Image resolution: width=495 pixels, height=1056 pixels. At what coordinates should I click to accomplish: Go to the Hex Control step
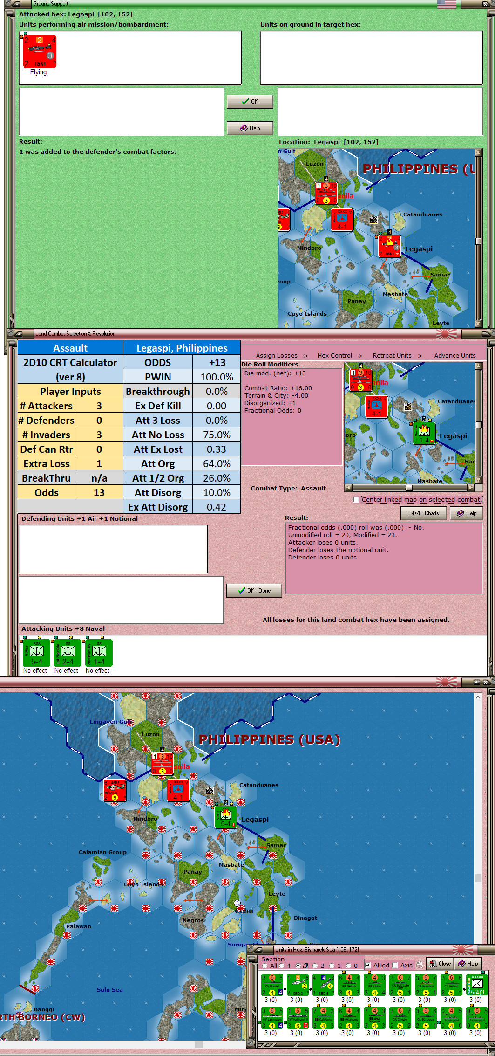click(339, 355)
